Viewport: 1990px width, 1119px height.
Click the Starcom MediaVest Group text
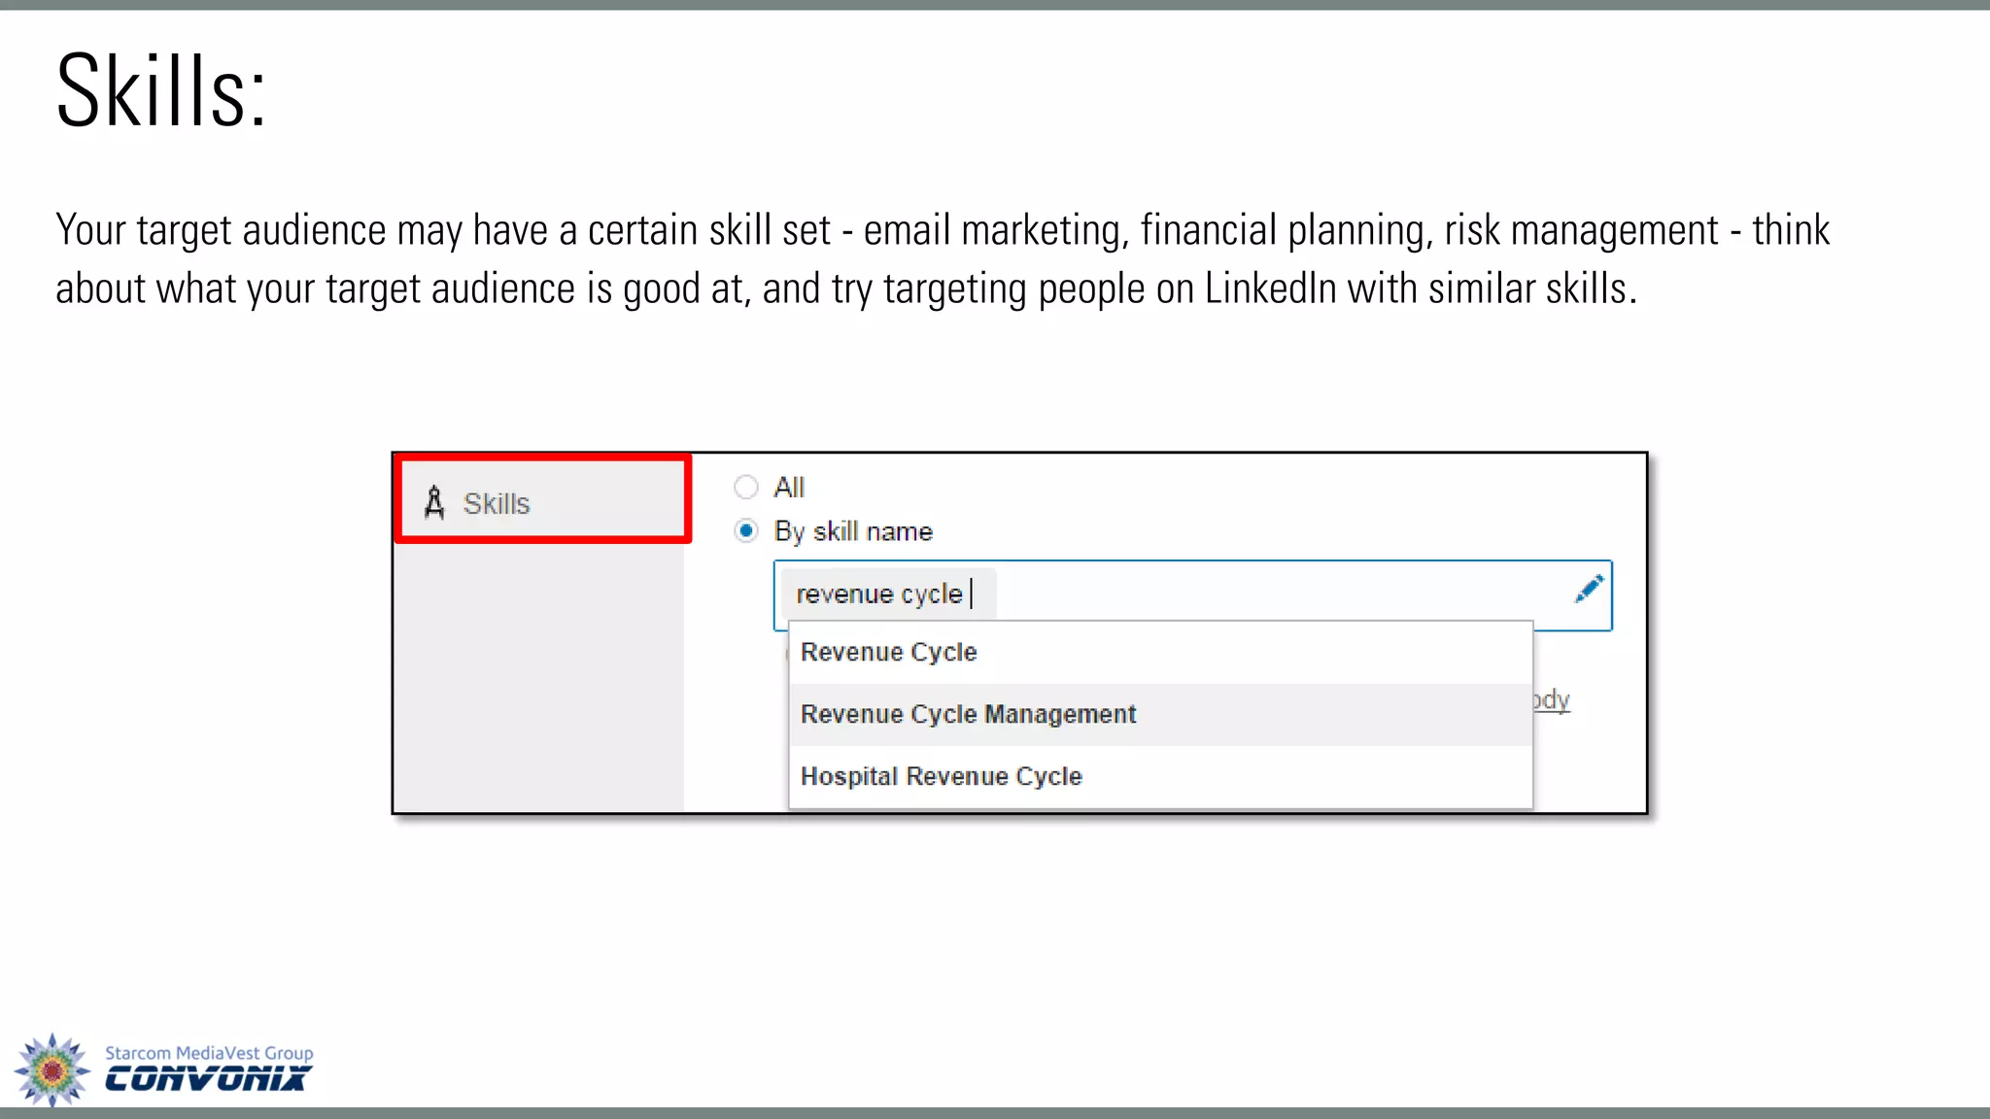coord(209,1053)
